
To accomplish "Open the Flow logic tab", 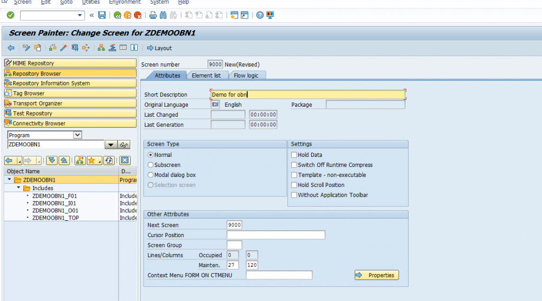I will [x=246, y=76].
